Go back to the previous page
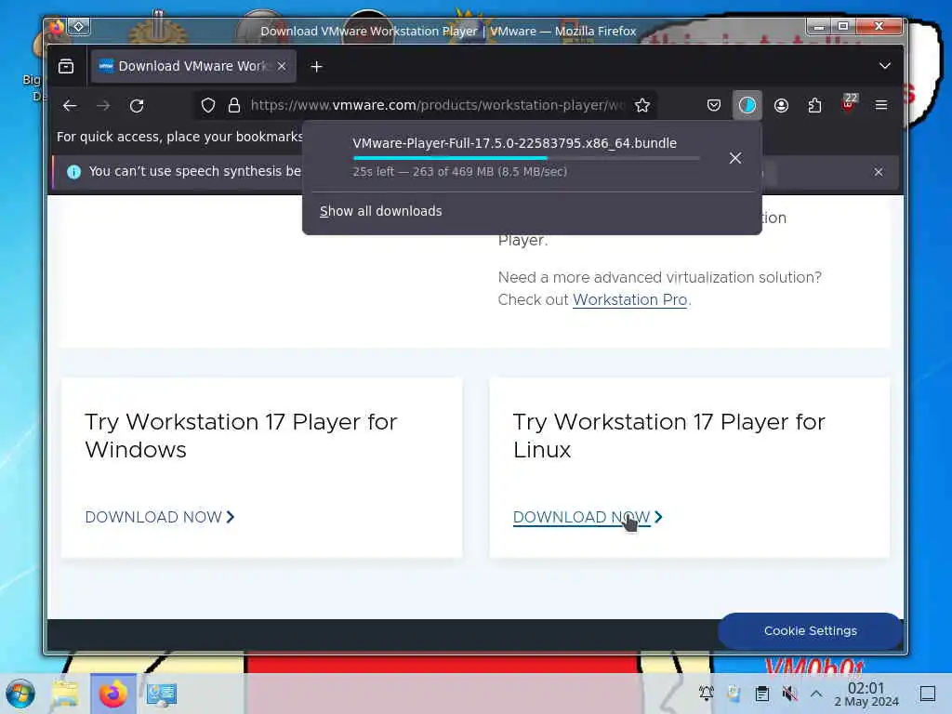The height and width of the screenshot is (714, 952). tap(70, 106)
